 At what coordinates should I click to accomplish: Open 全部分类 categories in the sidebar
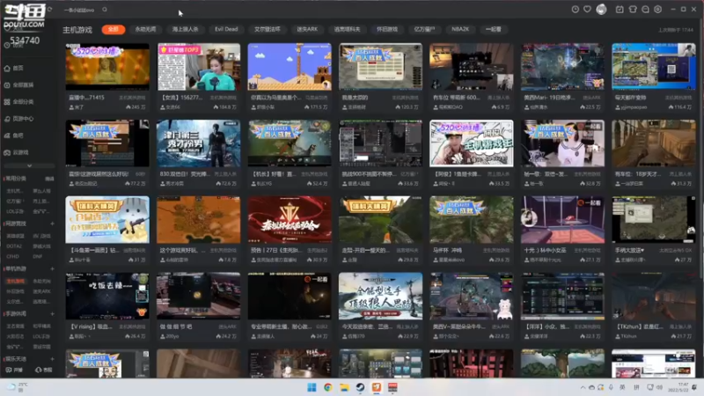point(18,102)
